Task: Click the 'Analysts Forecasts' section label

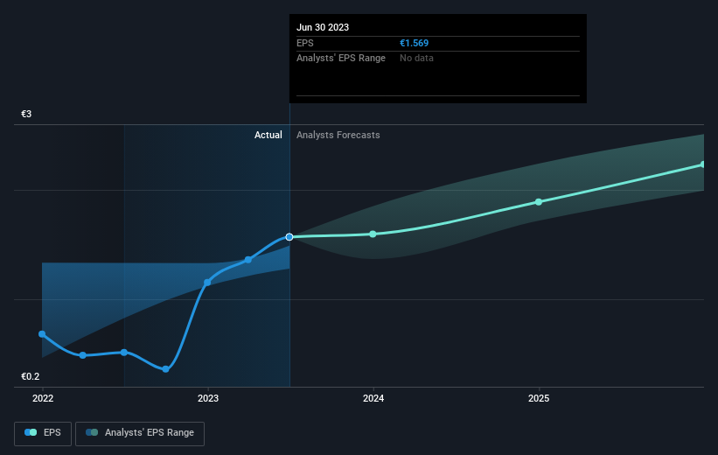Action: 338,135
